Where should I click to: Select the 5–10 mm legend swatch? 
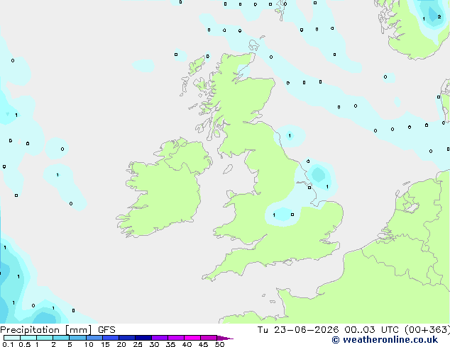click(77, 338)
